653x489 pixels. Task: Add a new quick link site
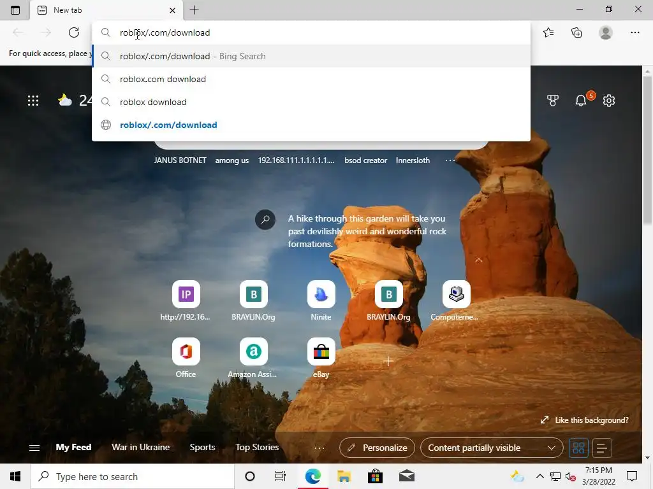tap(388, 361)
